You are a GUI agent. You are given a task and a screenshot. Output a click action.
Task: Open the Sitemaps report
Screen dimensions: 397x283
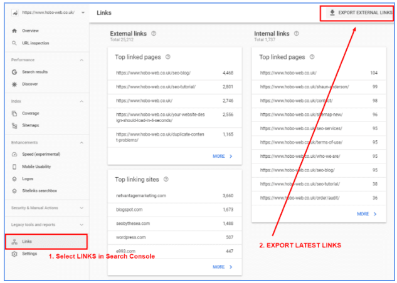point(31,125)
